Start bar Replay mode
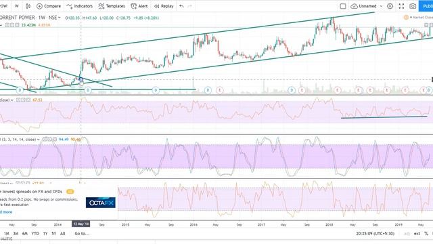 [x=164, y=6]
